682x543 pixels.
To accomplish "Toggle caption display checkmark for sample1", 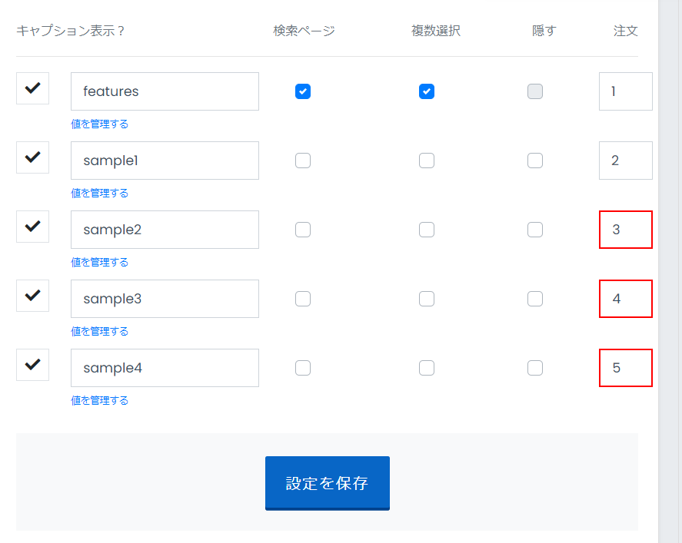I will pyautogui.click(x=32, y=157).
